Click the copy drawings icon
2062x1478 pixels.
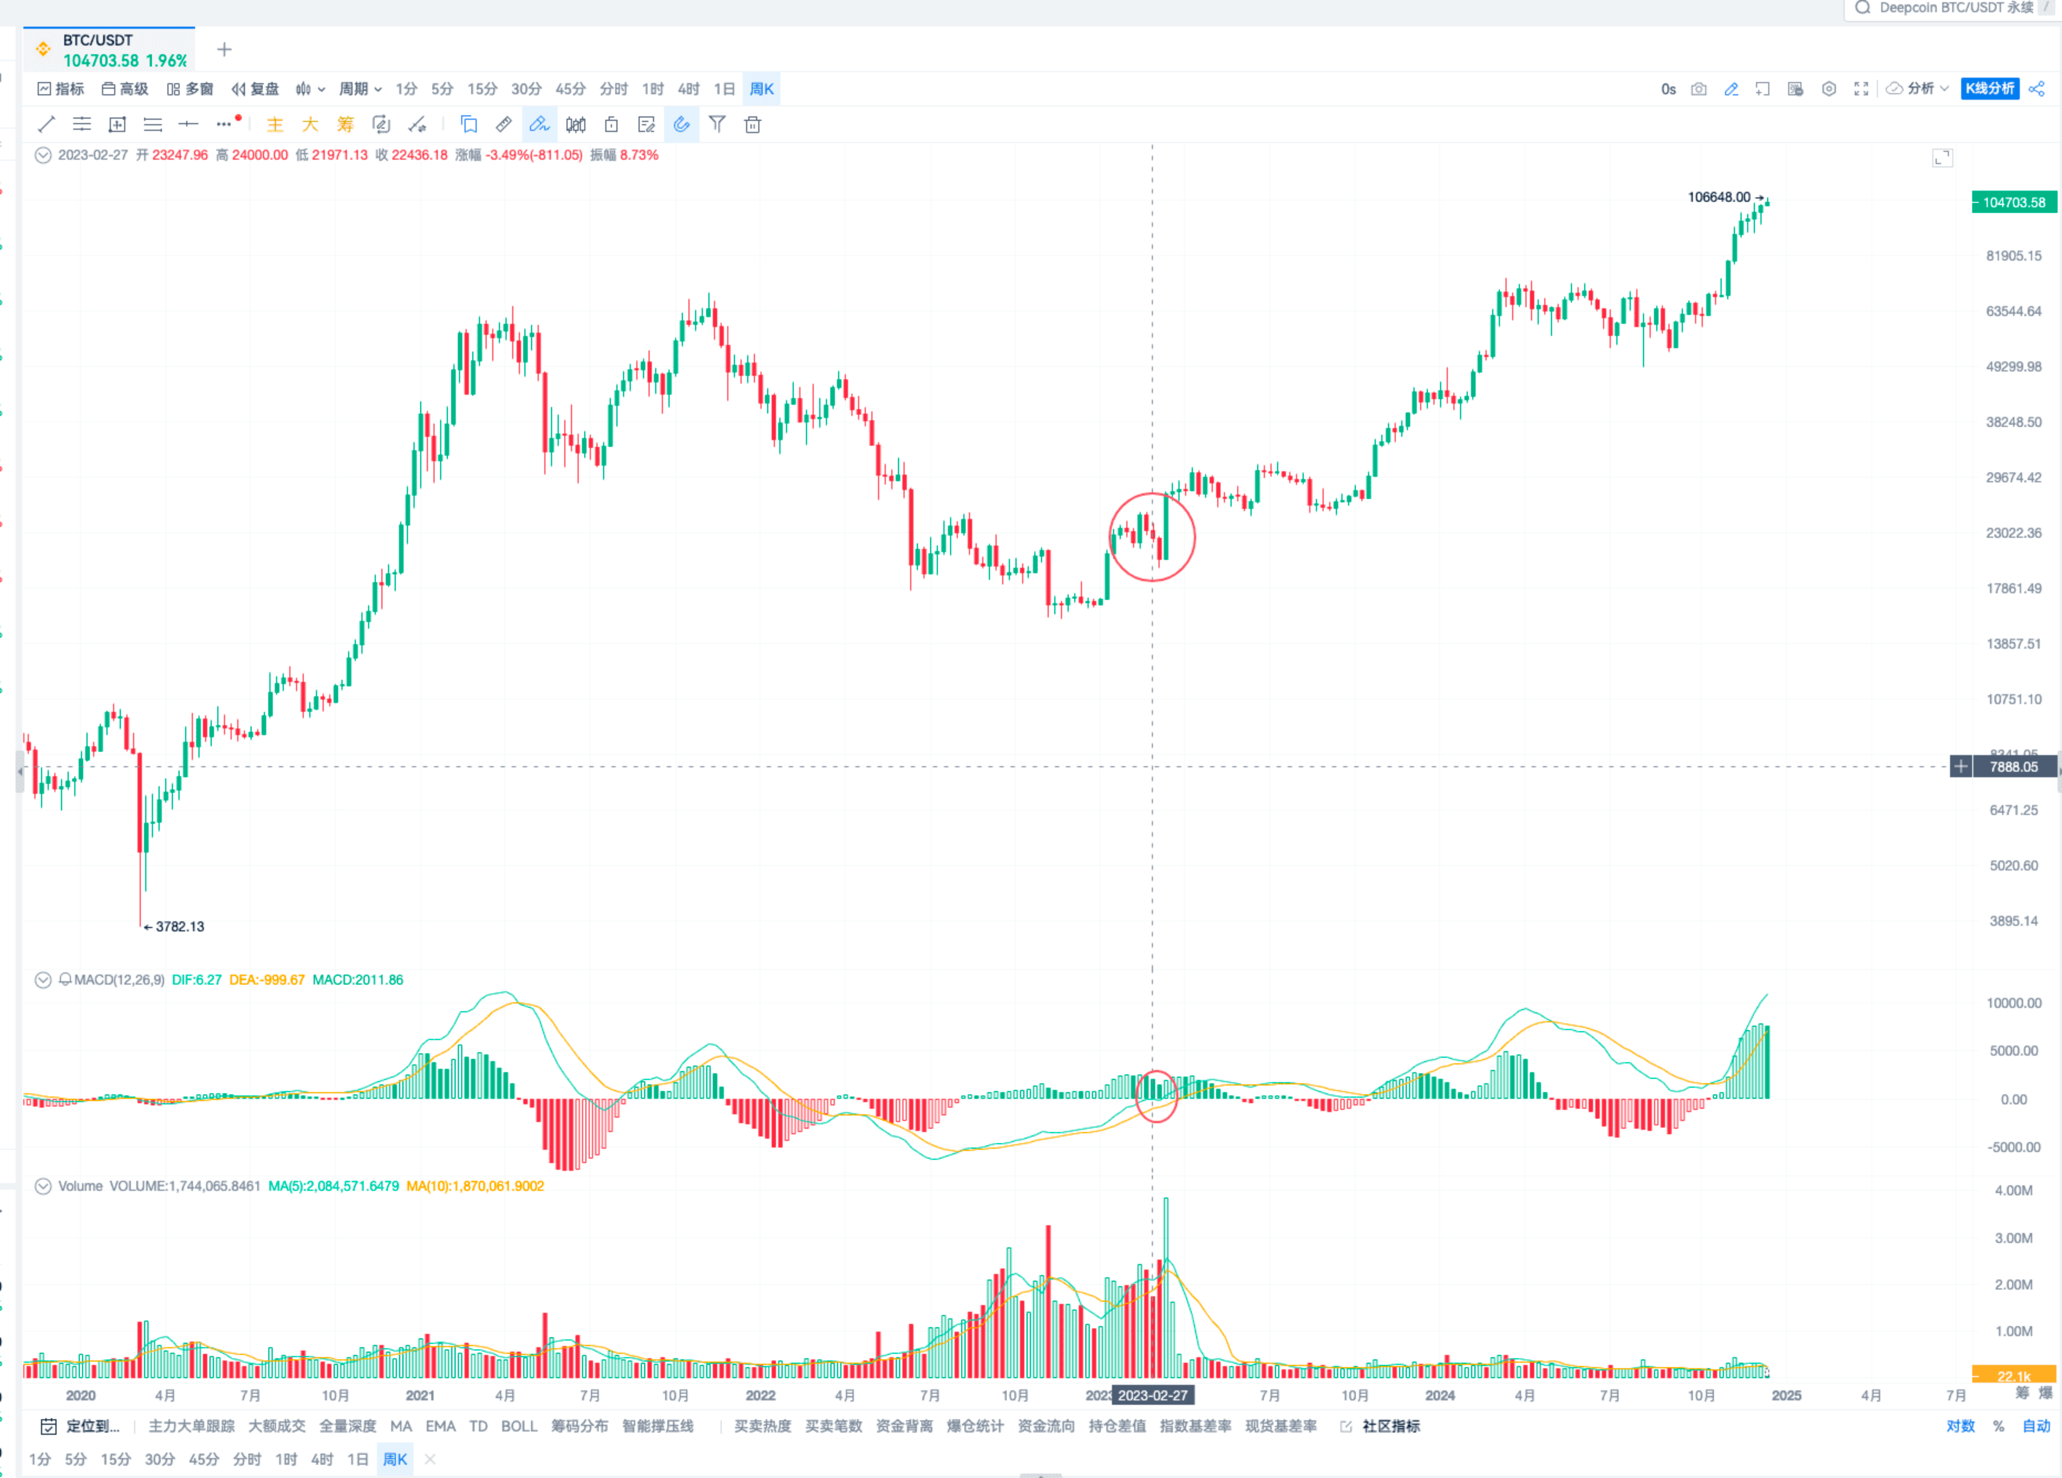click(468, 125)
